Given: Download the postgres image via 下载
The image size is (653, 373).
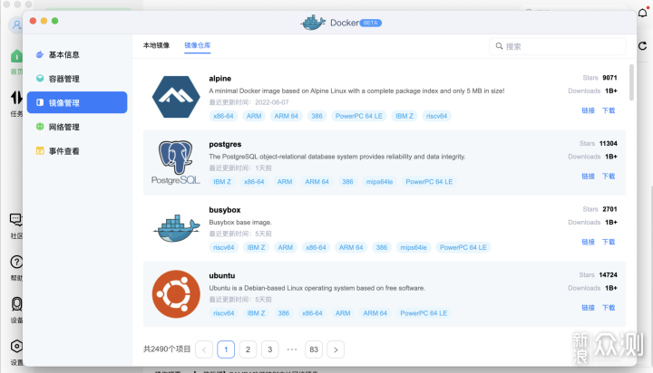Looking at the screenshot, I should coord(609,176).
